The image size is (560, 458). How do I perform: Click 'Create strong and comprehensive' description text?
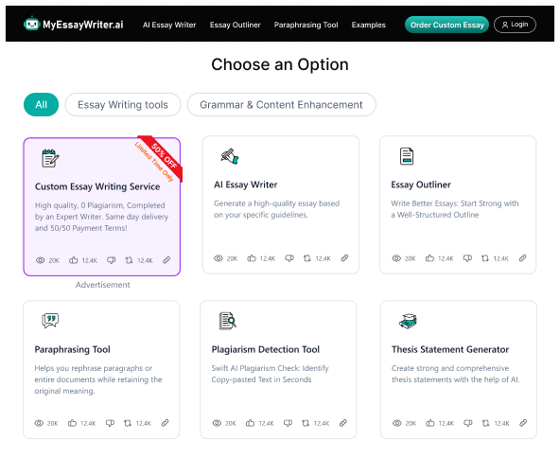pos(455,374)
